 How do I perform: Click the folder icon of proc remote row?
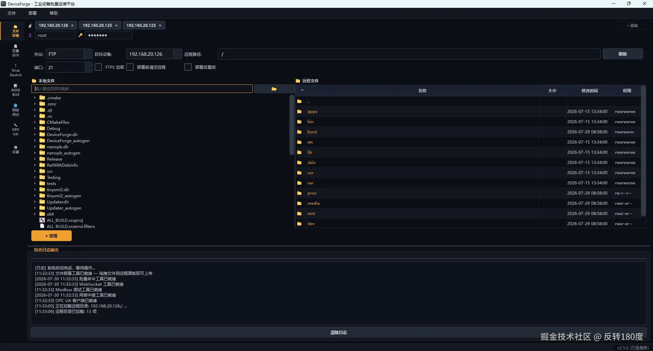click(299, 193)
